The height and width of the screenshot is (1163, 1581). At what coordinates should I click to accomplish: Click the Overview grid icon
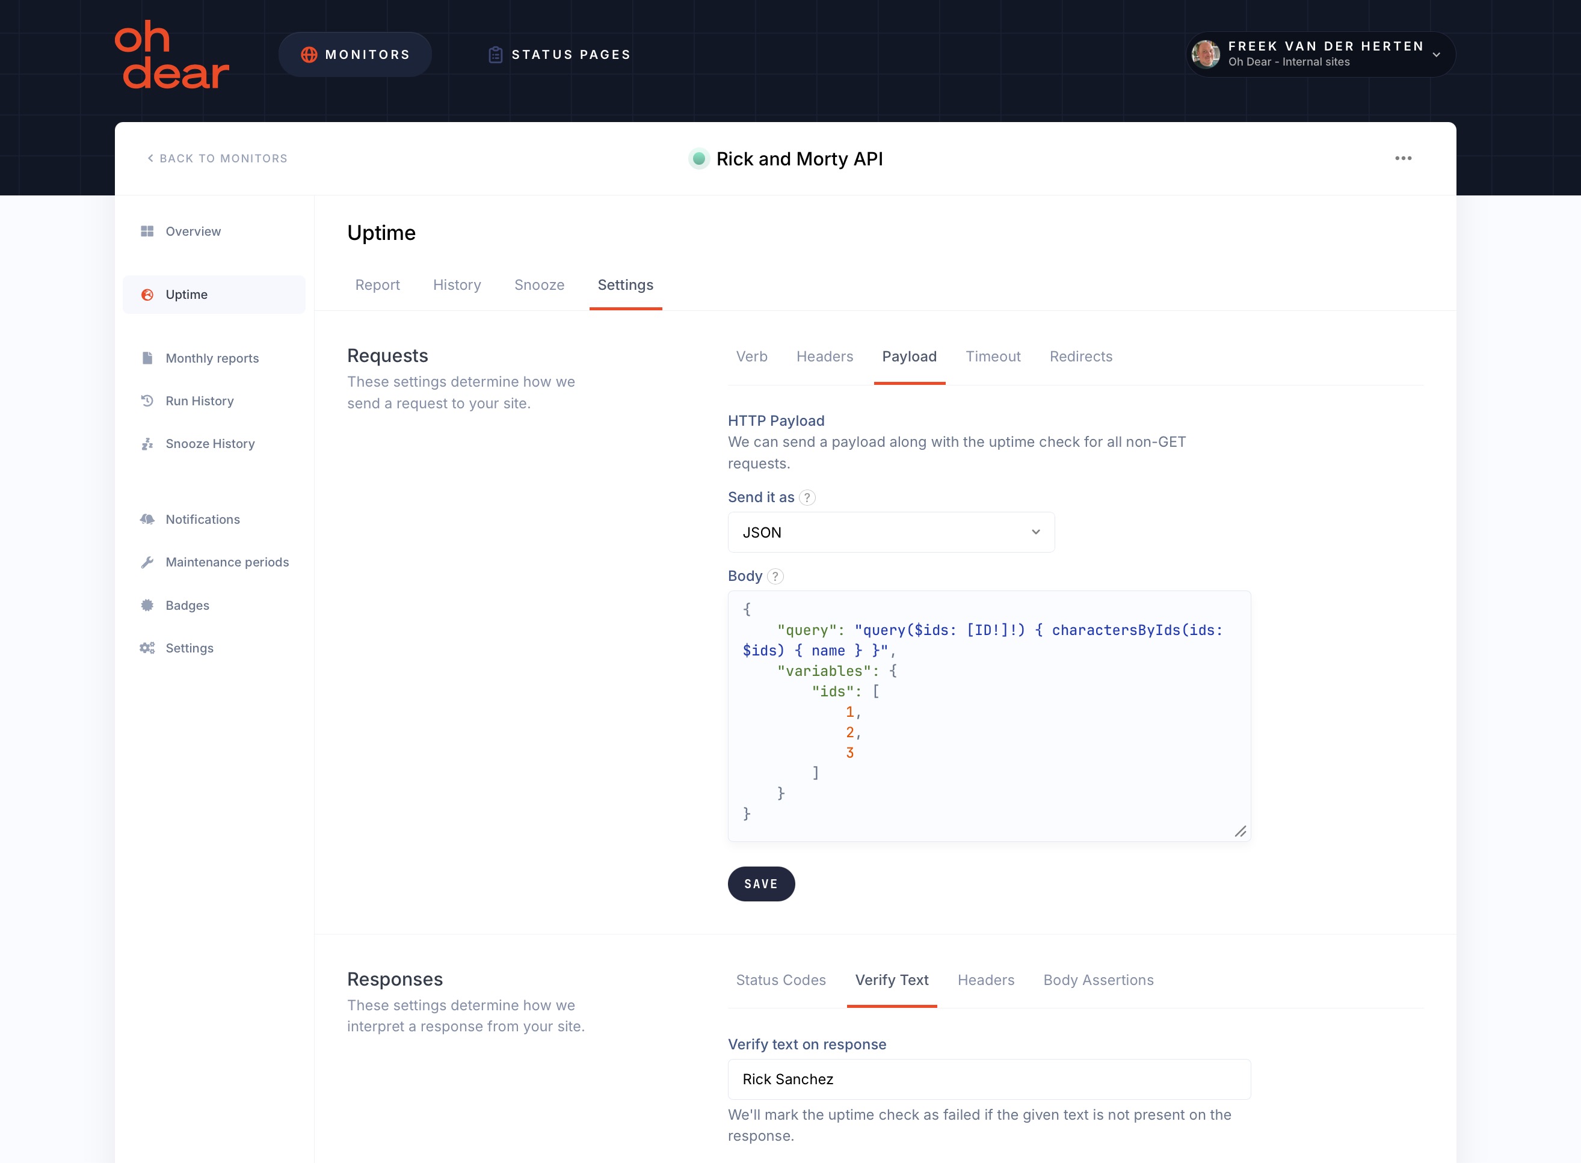pos(147,232)
